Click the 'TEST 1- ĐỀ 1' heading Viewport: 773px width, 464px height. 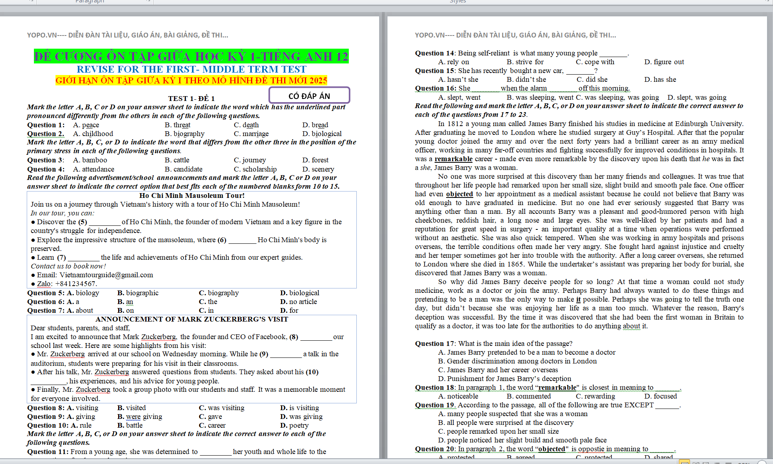click(x=191, y=99)
